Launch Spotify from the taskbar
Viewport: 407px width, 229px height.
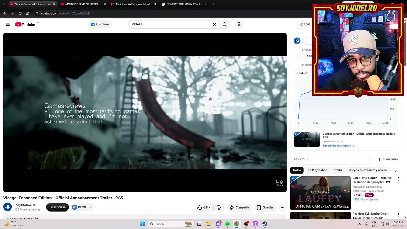tap(227, 224)
